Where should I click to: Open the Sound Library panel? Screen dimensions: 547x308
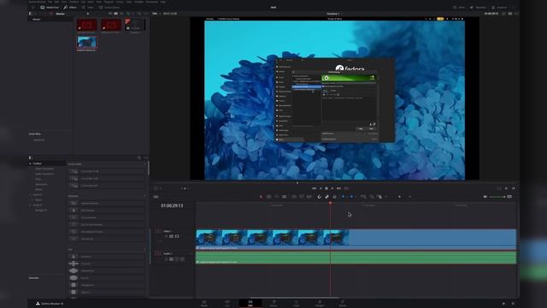tap(109, 8)
